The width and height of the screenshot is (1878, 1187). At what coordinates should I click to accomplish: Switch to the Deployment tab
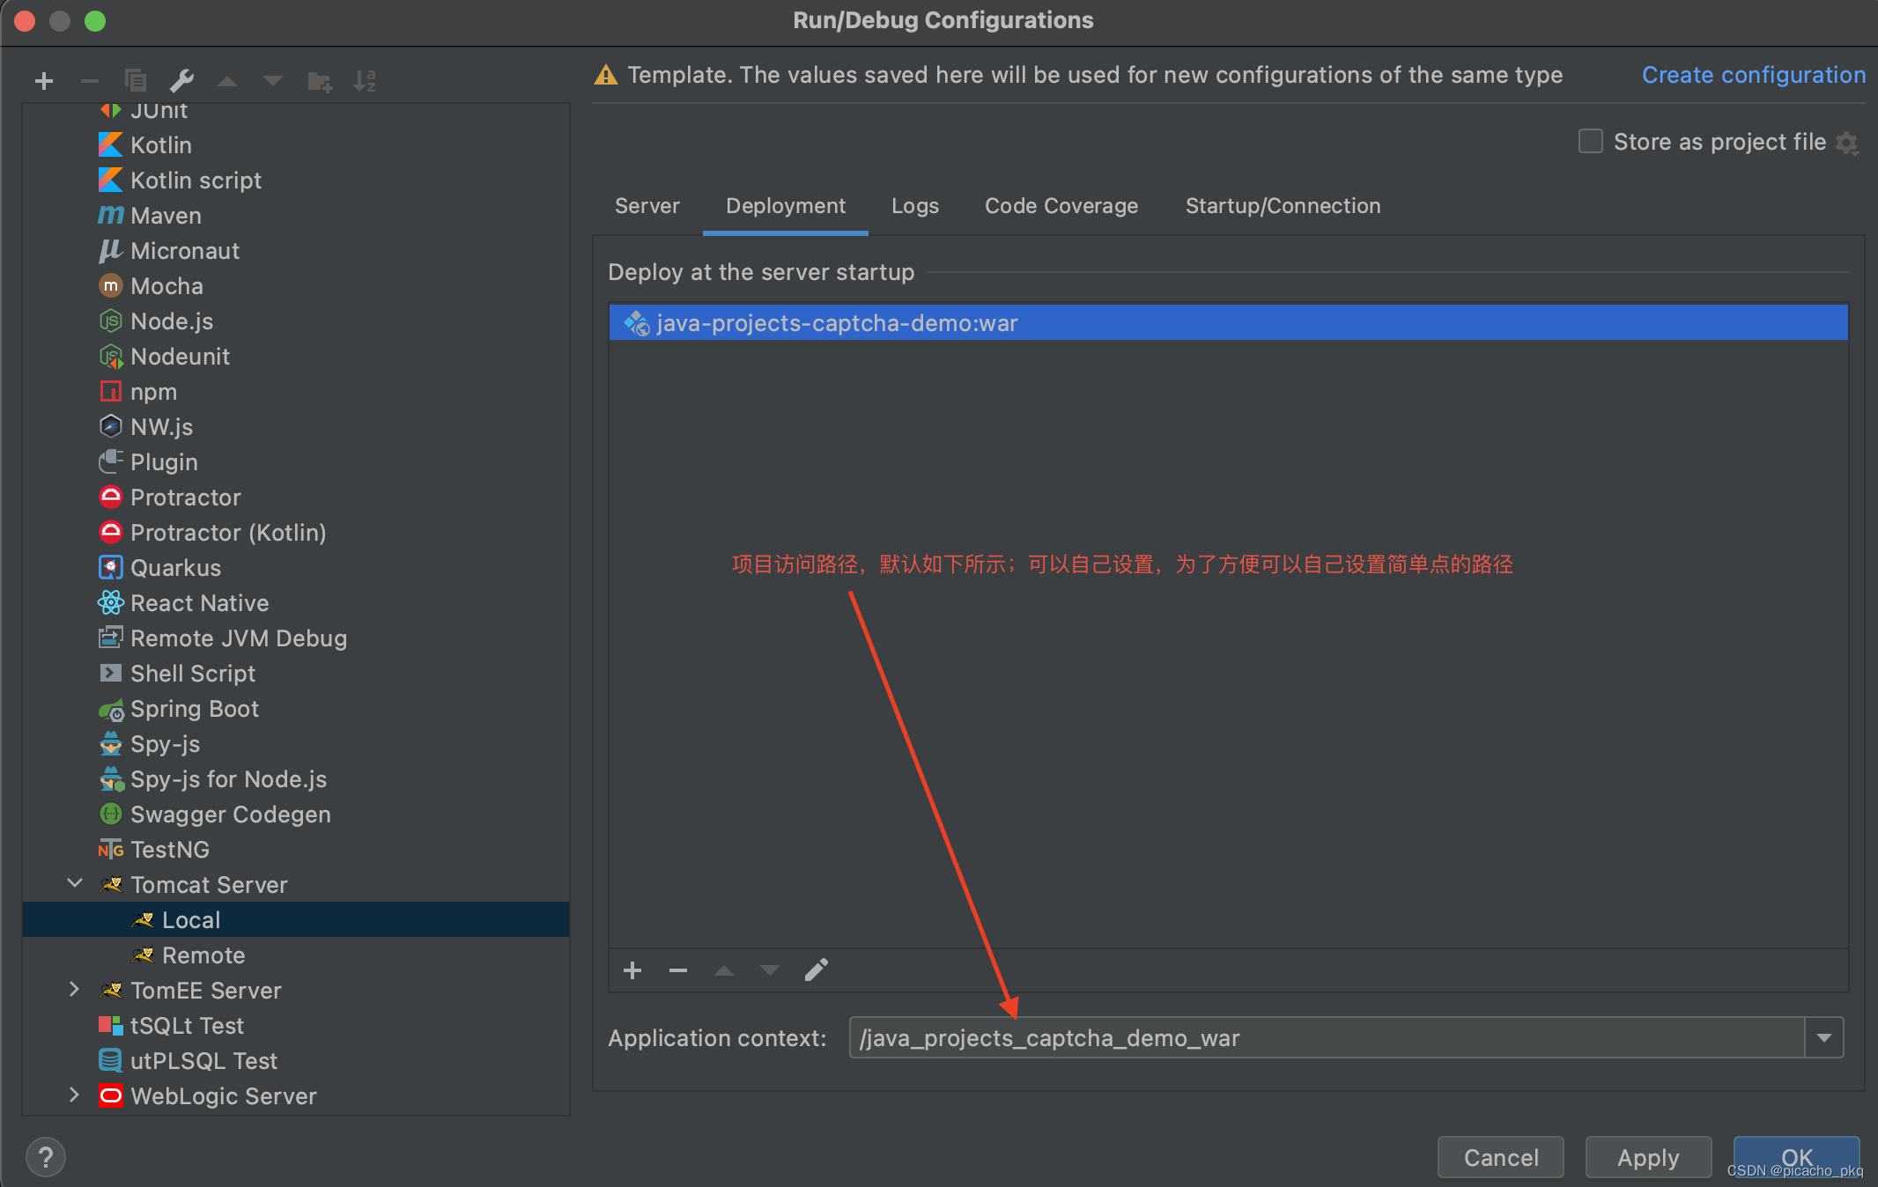[786, 206]
